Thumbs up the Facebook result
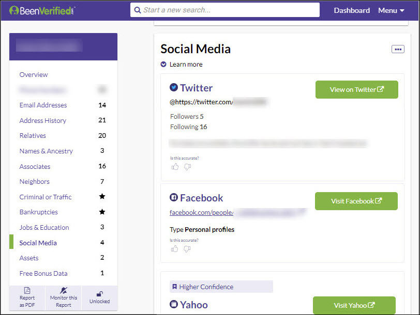 click(x=174, y=249)
